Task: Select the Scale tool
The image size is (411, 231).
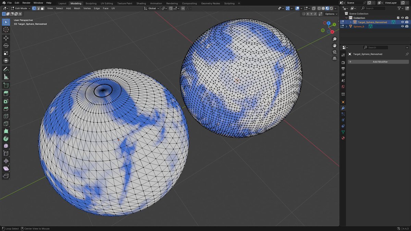Action: click(6, 53)
